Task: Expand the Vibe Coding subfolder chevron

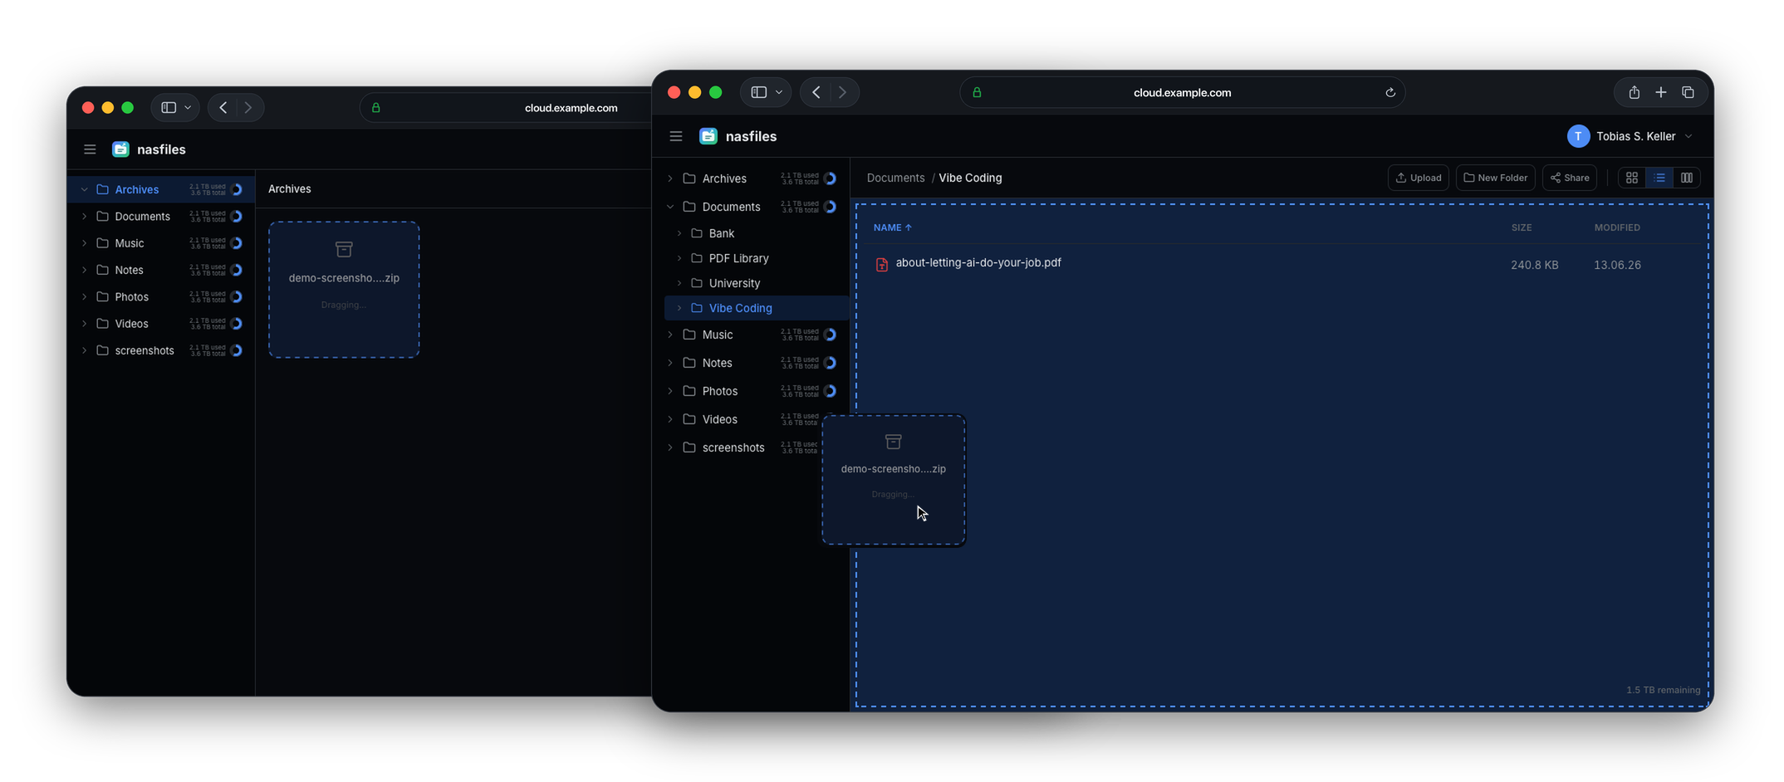Action: point(679,308)
